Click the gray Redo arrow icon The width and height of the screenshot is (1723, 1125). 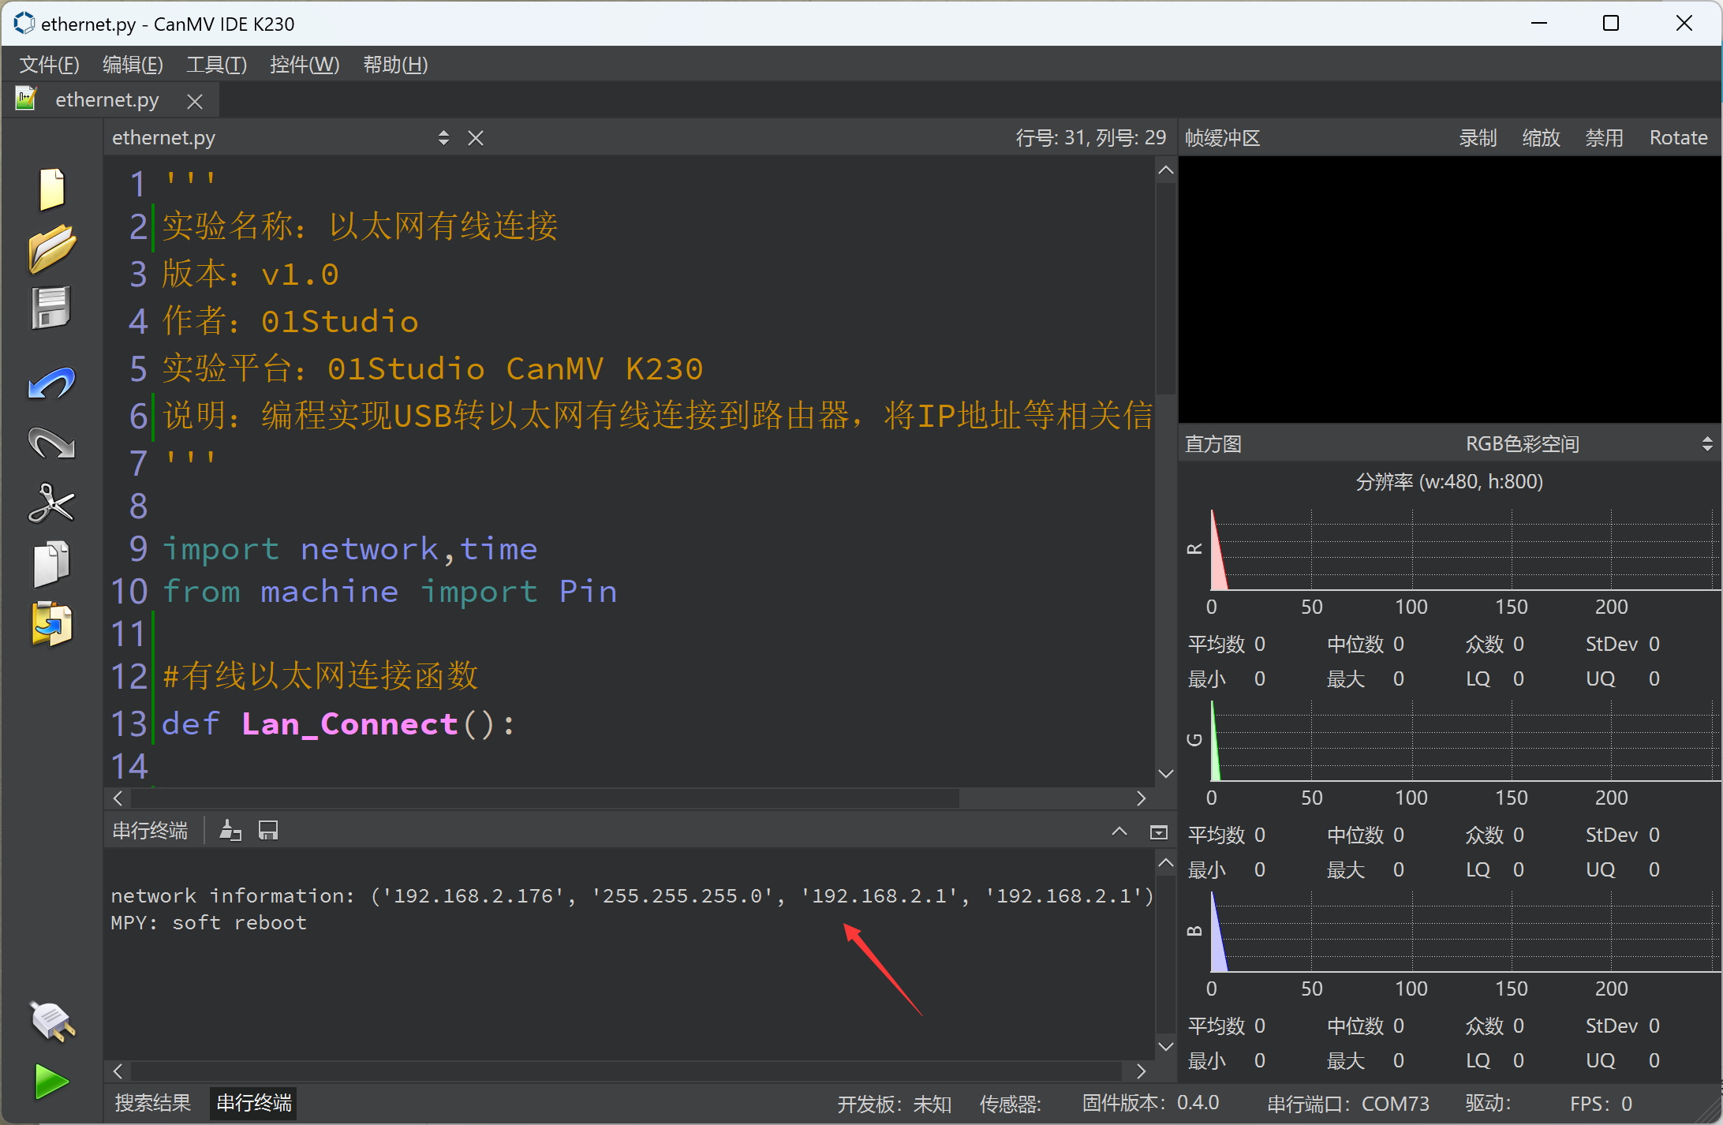pos(51,443)
